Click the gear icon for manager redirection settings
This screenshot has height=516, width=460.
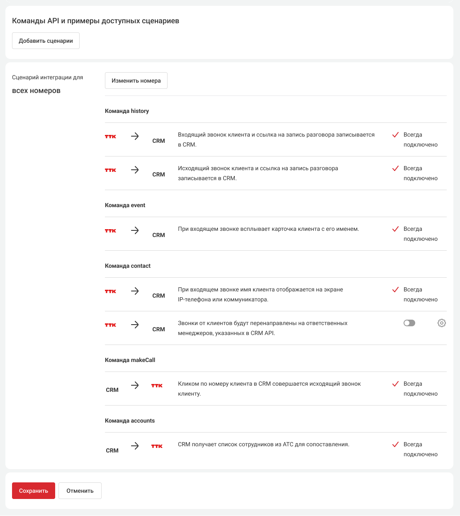click(442, 323)
